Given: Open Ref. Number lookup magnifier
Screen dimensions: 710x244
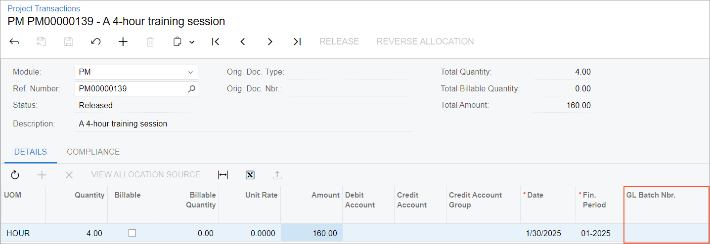Looking at the screenshot, I should (x=191, y=89).
